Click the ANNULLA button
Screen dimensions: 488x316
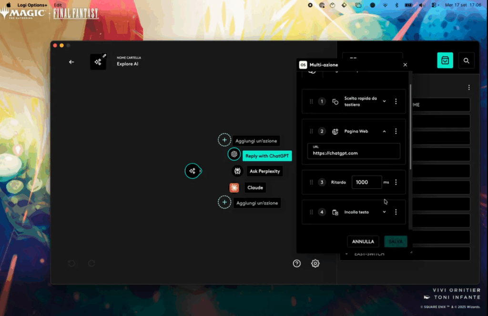(363, 242)
